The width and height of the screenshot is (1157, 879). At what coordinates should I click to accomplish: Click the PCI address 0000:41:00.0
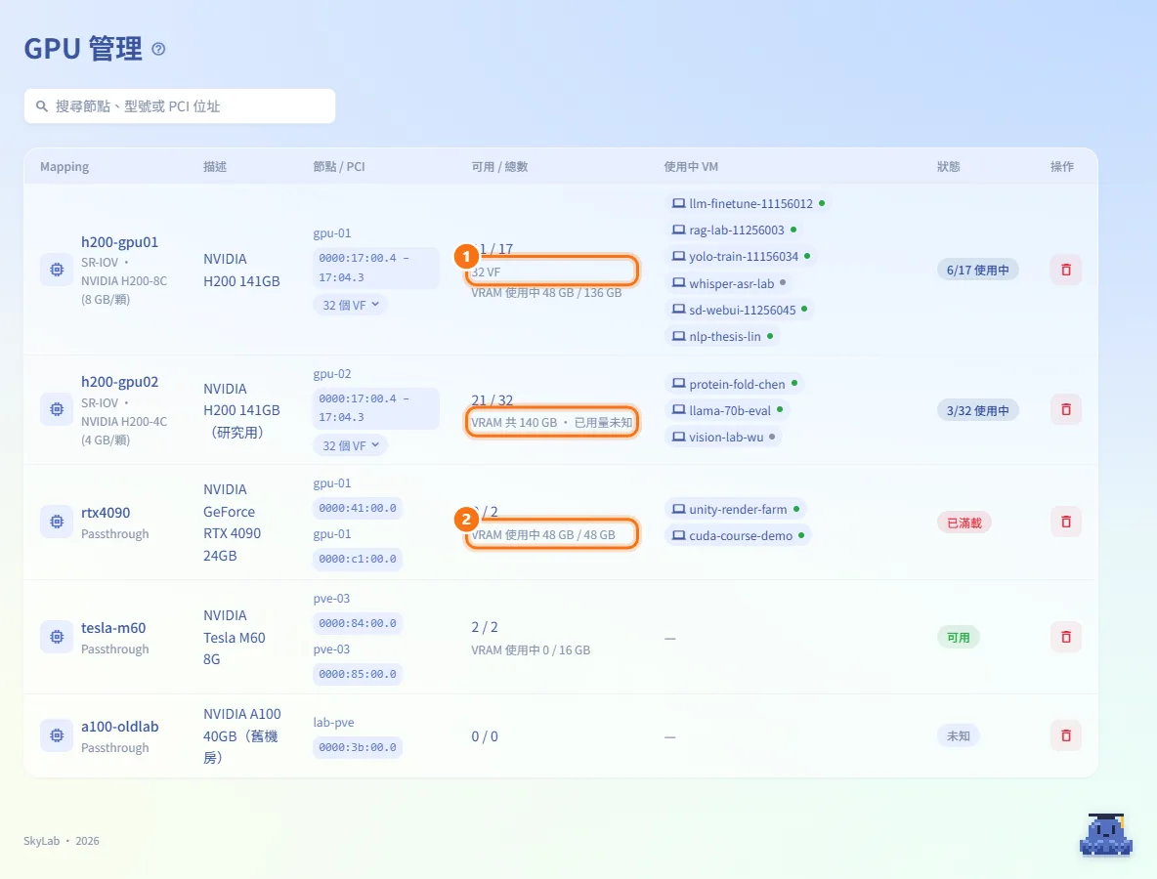(358, 508)
